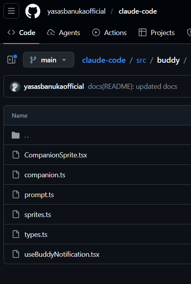191x284 pixels.
Task: Click the GitHub Octocat logo
Action: tap(33, 11)
